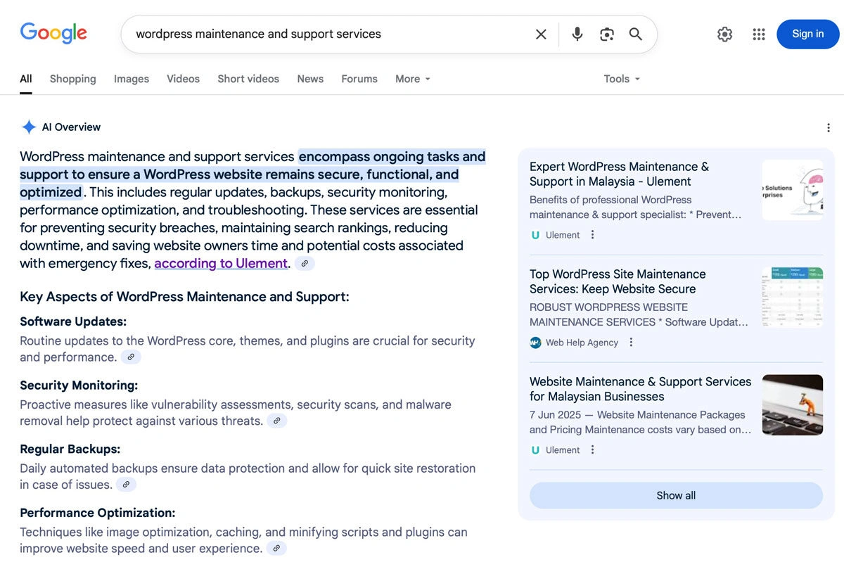844x562 pixels.
Task: Click 'Key Aspects of WordPress Maintenance and Support:' heading
Action: point(184,297)
